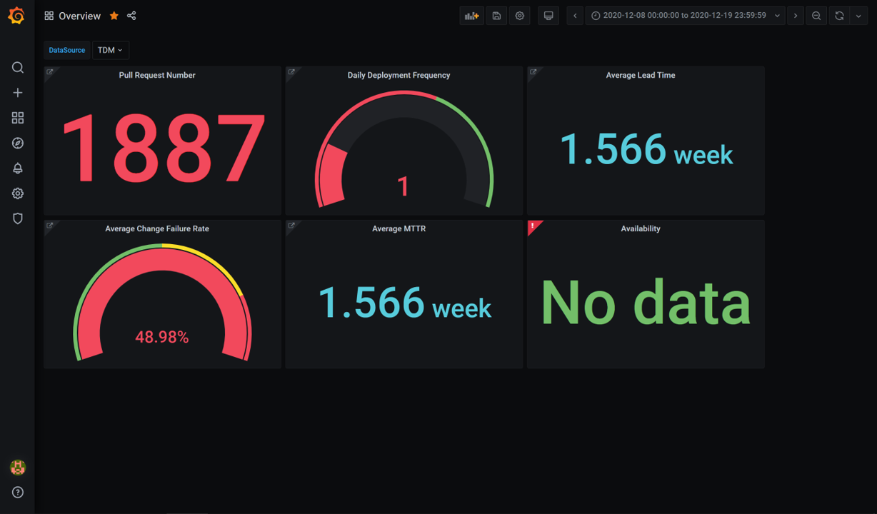Image resolution: width=877 pixels, height=514 pixels.
Task: Refresh the dashboard
Action: point(840,16)
